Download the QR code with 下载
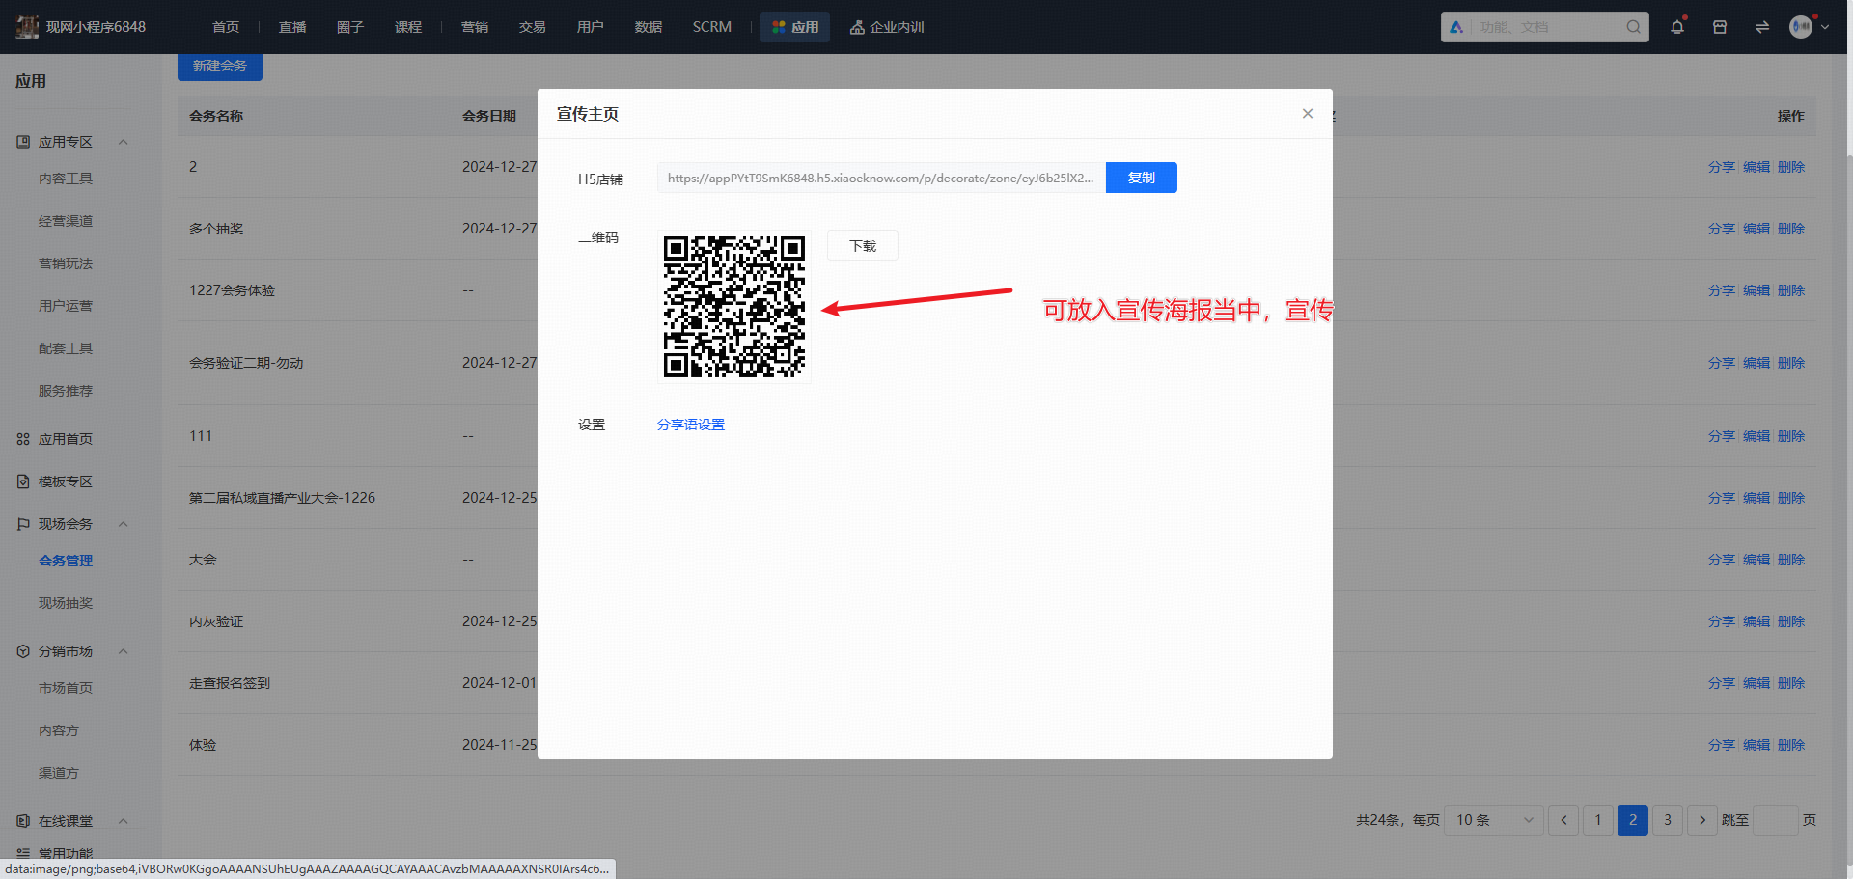This screenshot has height=879, width=1853. pos(863,246)
